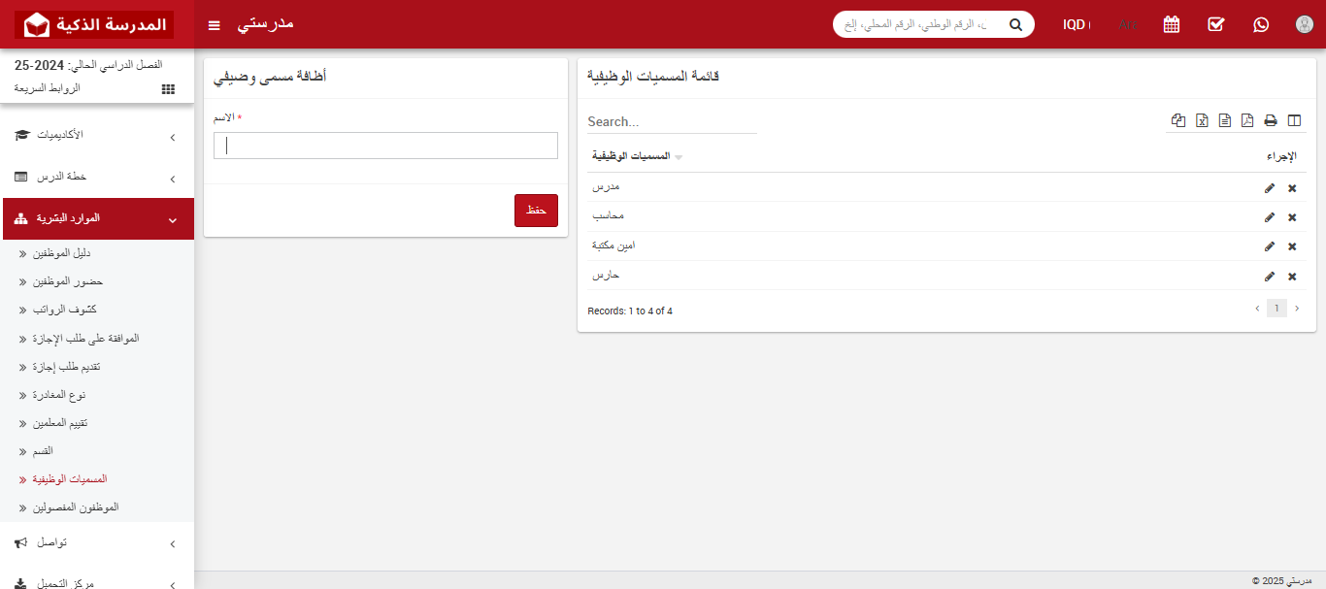Open the task checklist icon in the header
This screenshot has height=589, width=1326.
1216,24
